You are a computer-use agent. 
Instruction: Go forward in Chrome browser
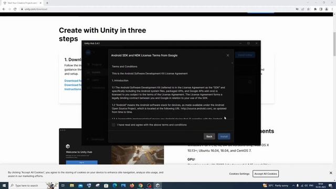tap(9, 9)
